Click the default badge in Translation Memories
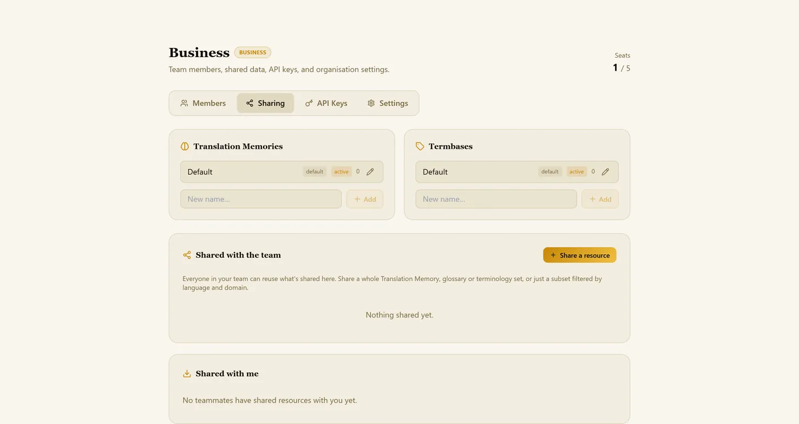This screenshot has width=799, height=424. click(314, 172)
